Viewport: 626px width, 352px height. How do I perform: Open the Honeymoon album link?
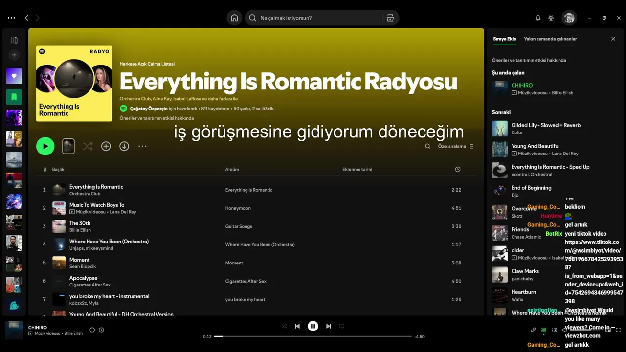[x=238, y=208]
